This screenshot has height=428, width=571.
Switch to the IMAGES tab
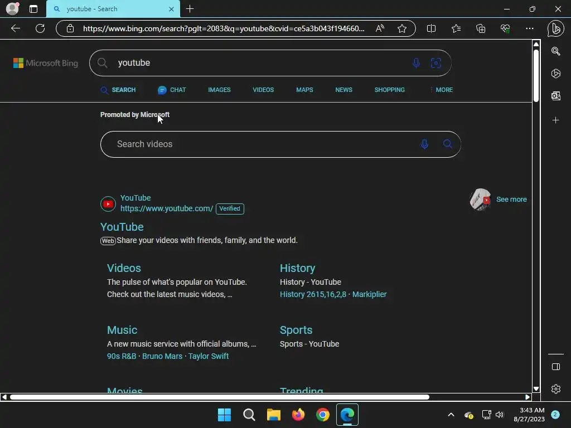tap(219, 90)
